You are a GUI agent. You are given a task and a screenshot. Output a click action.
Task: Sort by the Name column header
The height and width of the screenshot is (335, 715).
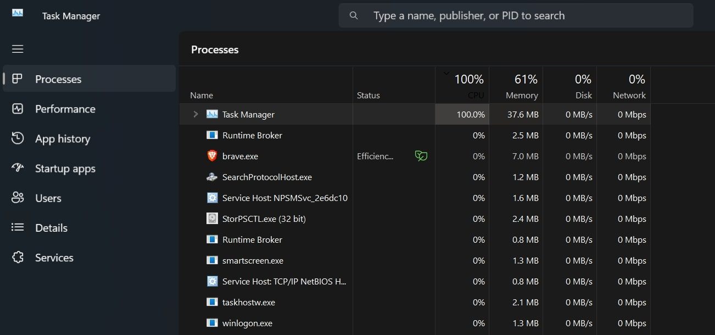click(266, 85)
